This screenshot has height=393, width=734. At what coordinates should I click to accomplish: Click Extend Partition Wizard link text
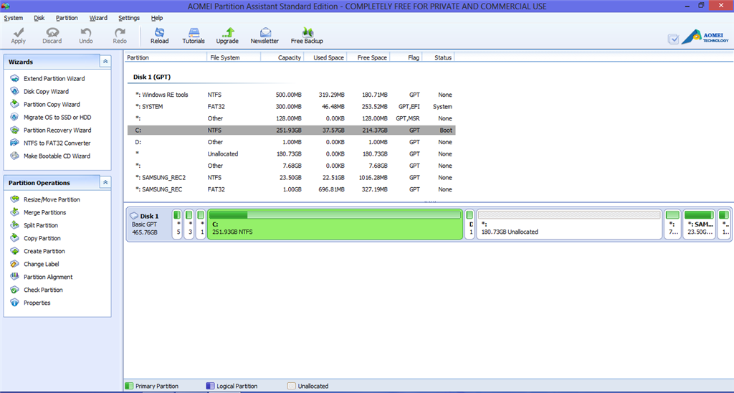coord(54,79)
